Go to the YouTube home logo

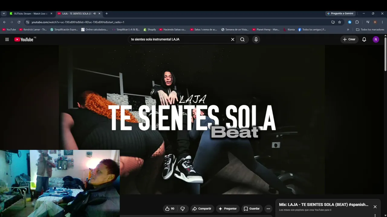tap(24, 39)
